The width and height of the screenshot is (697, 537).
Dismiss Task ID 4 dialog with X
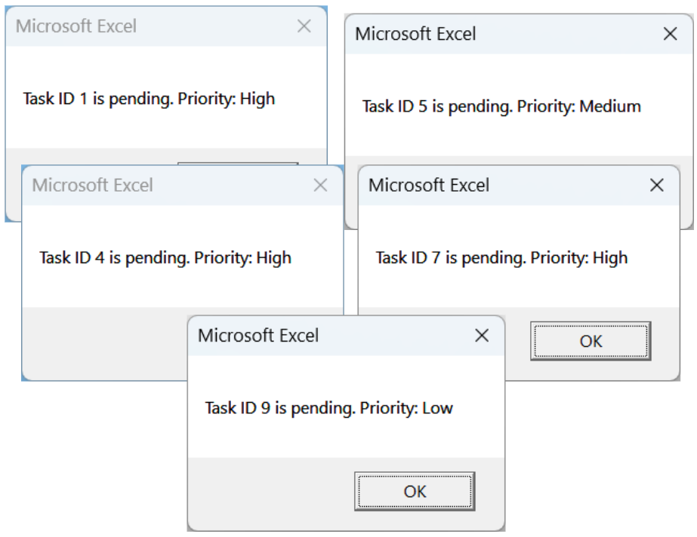pyautogui.click(x=320, y=186)
